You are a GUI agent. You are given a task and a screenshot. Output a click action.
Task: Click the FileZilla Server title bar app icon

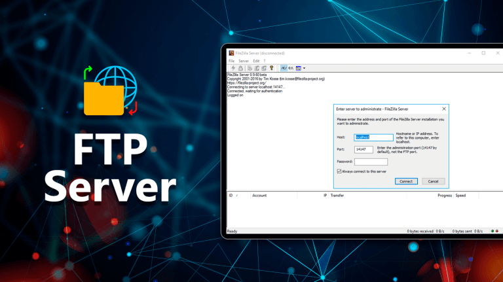coord(231,53)
